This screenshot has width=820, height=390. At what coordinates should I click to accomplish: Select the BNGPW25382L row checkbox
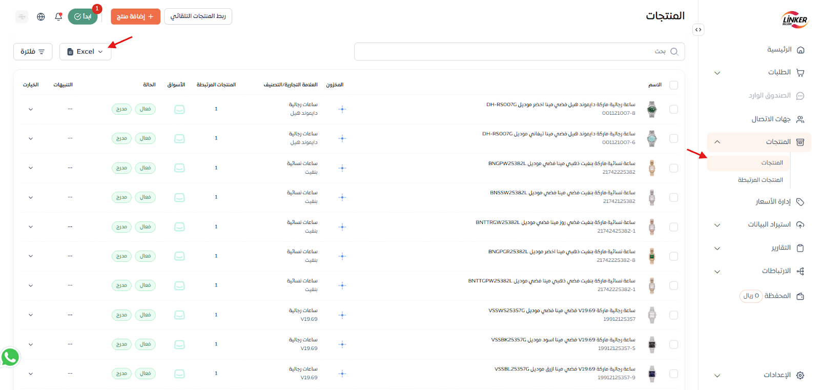pos(673,168)
